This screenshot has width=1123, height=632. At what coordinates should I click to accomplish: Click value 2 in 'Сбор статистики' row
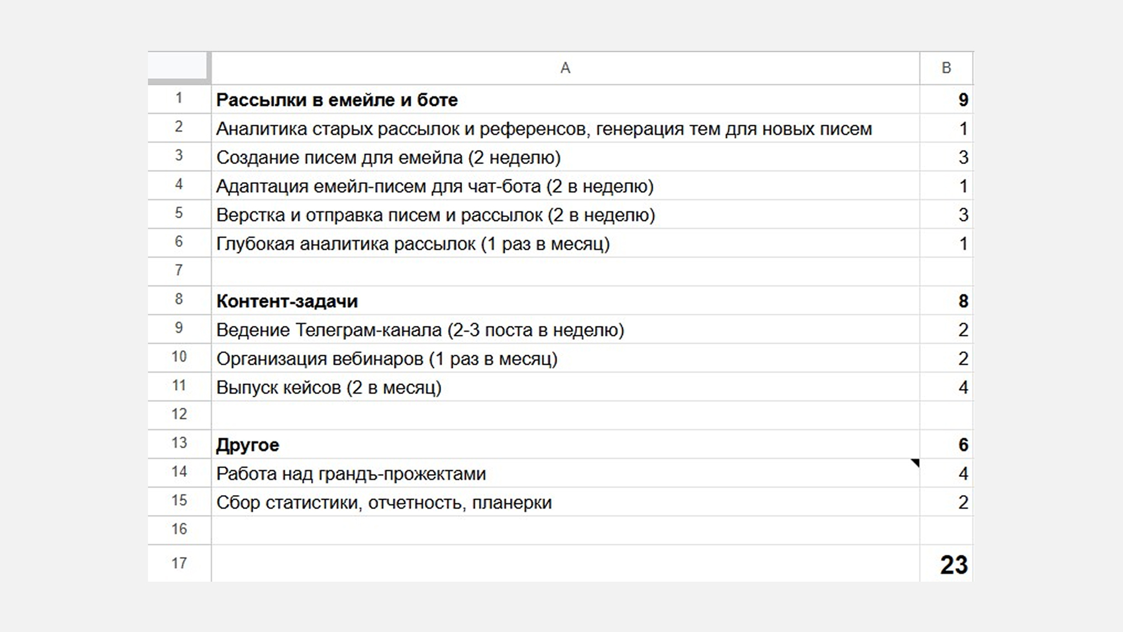pos(946,502)
